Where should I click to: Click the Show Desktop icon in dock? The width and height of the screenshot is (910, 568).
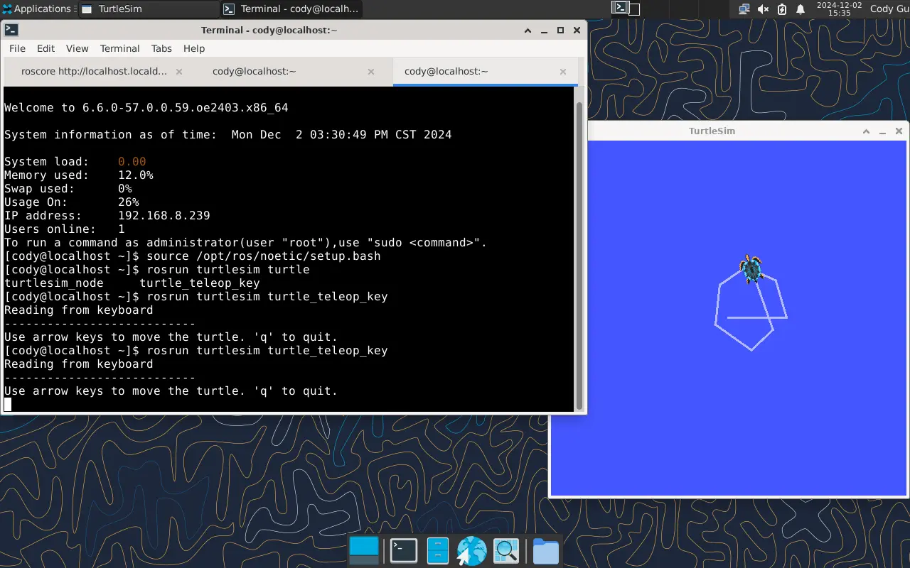[365, 551]
